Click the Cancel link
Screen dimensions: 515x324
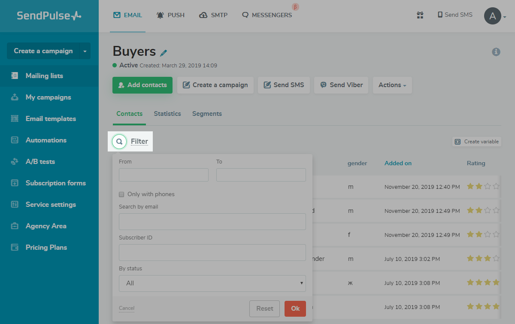tap(127, 308)
